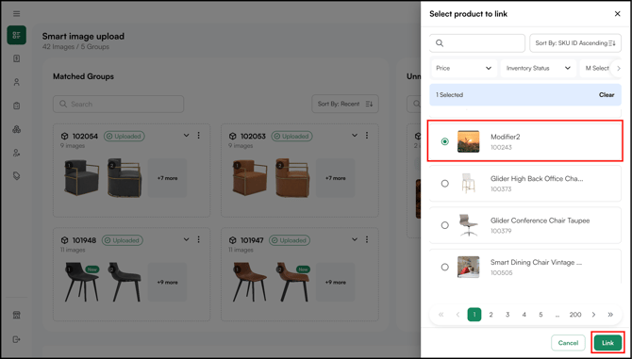Go to page 4
The width and height of the screenshot is (632, 359).
(x=524, y=315)
